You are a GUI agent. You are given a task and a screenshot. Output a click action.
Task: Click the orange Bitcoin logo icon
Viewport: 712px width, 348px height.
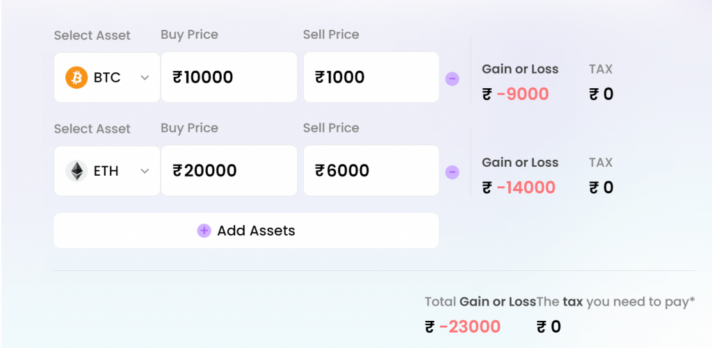pyautogui.click(x=76, y=78)
